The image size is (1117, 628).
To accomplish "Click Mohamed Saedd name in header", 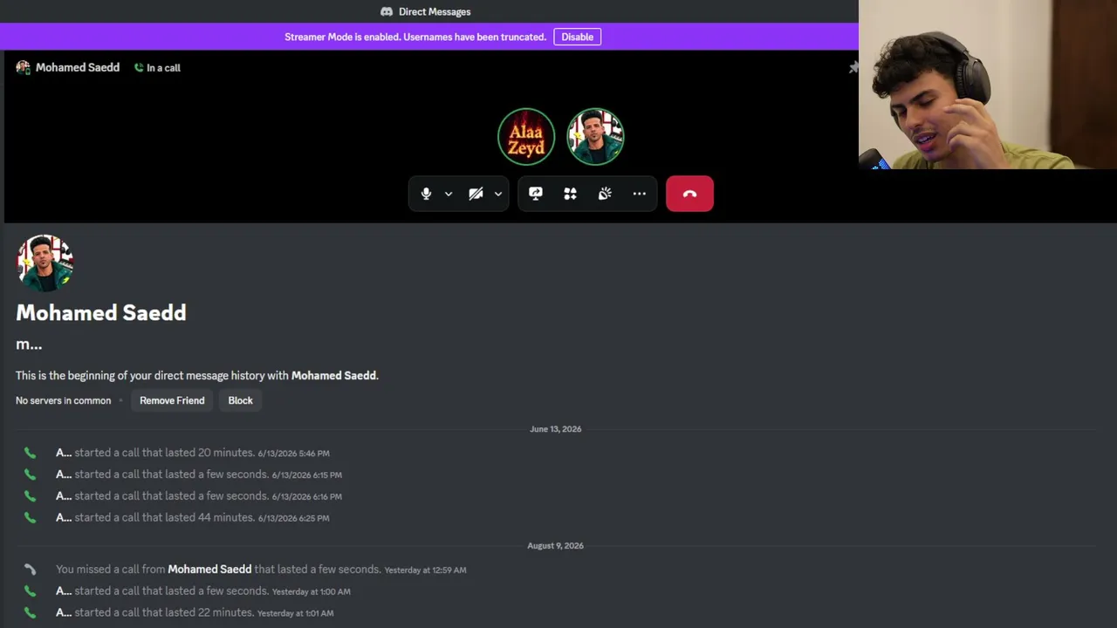I will (x=78, y=67).
